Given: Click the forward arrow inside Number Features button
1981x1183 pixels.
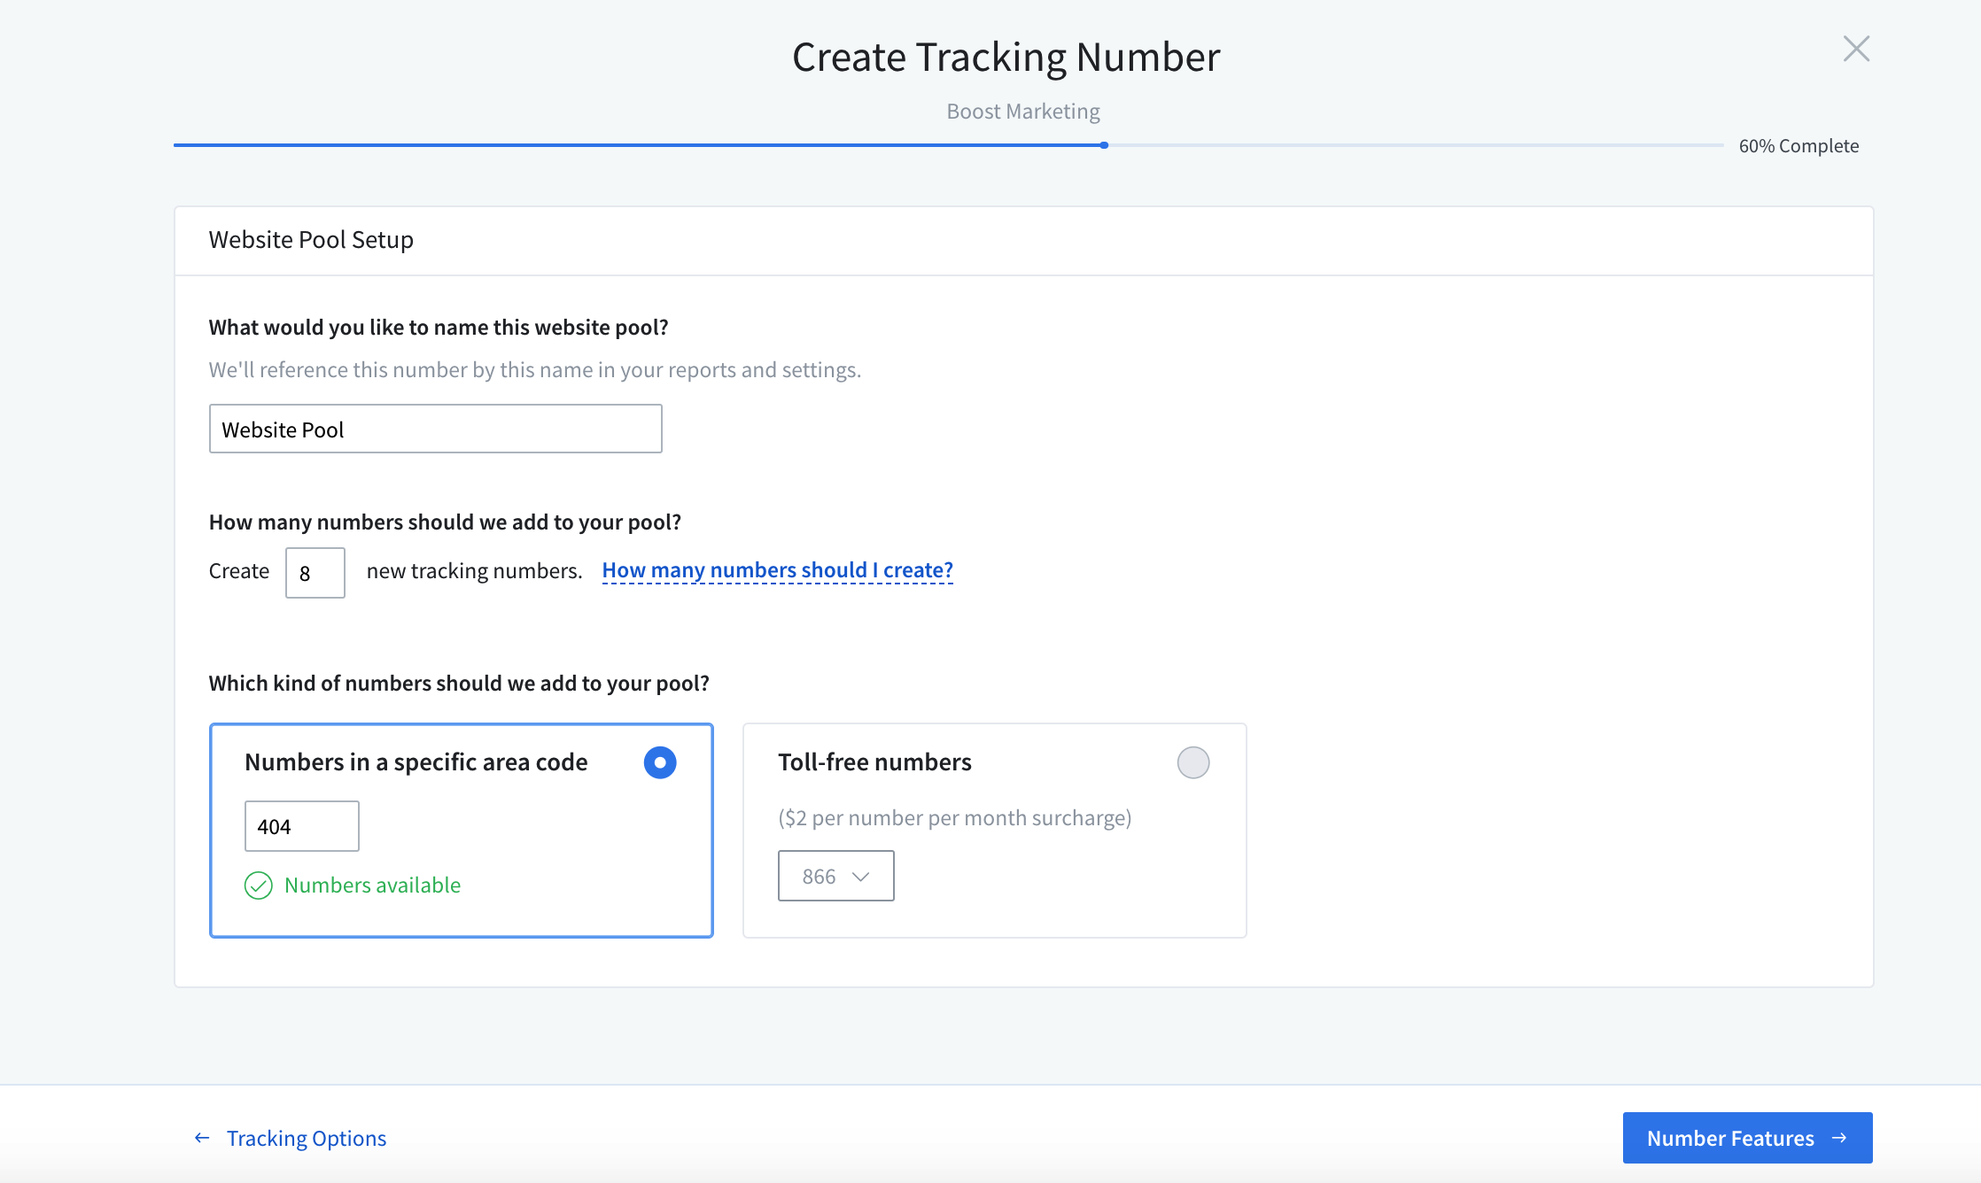Looking at the screenshot, I should point(1841,1137).
